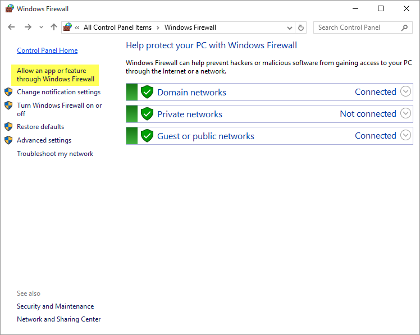Expand the Domain networks section
The height and width of the screenshot is (335, 420).
405,92
